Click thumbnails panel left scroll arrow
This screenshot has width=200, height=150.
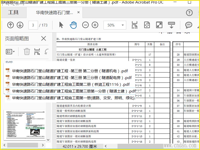pos(4,145)
